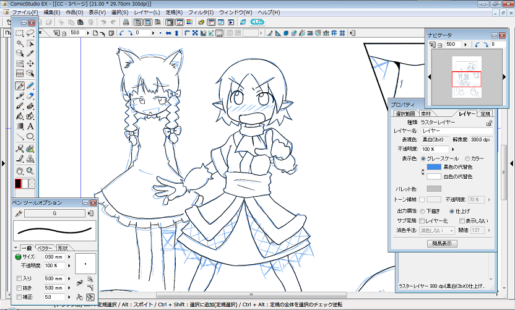
Task: Open the フィルタ(I) menu
Action: [x=201, y=12]
